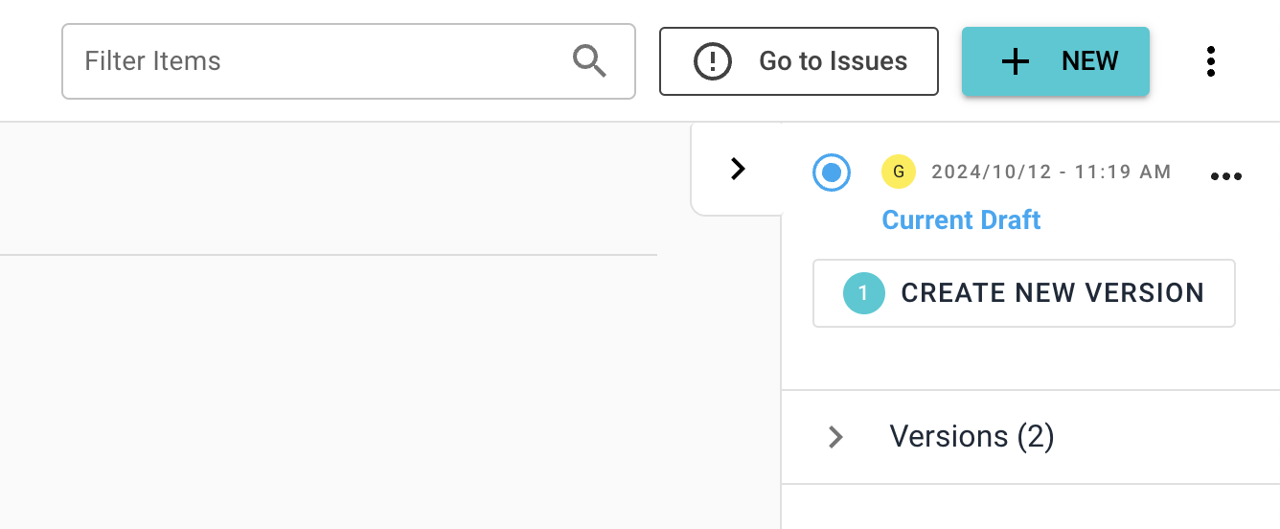Click the Versions (2) section label
Image resolution: width=1280 pixels, height=529 pixels.
(x=971, y=437)
